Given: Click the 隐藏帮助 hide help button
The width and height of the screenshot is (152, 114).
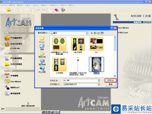Looking at the screenshot, I should pos(137,22).
